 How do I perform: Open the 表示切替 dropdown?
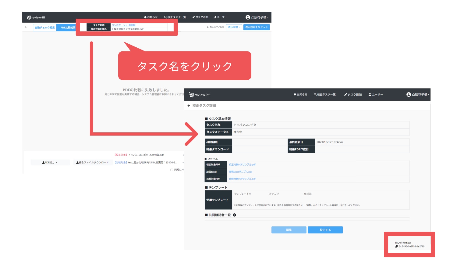click(x=234, y=27)
